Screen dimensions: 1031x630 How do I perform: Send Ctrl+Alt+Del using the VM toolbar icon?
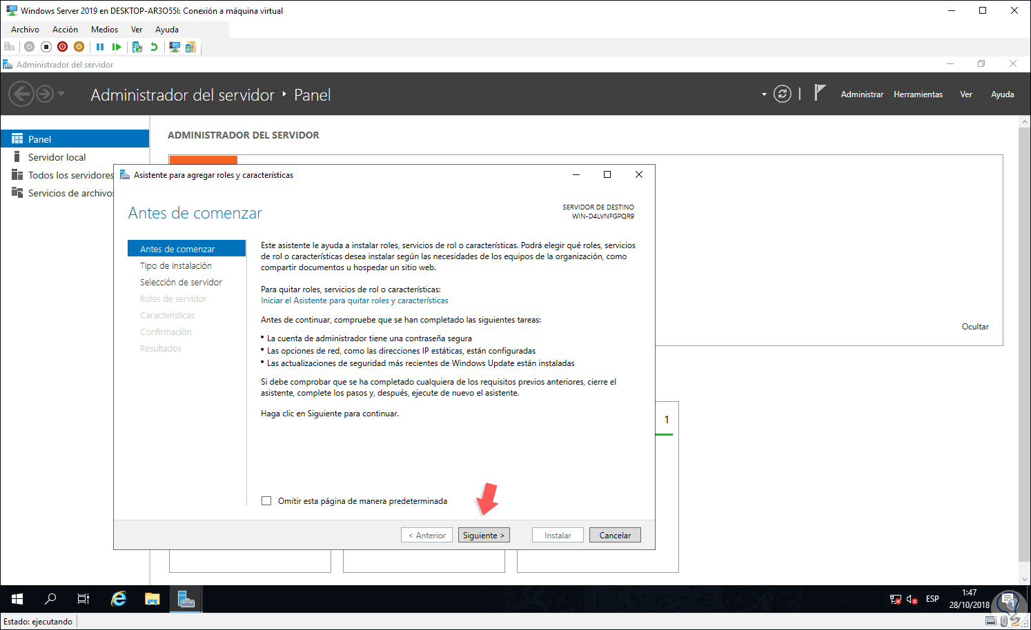10,47
